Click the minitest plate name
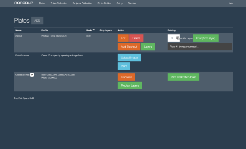The height and width of the screenshot is (149, 246). tap(19, 36)
